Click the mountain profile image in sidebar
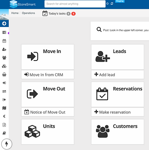Image resolution: width=149 pixels, height=150 pixels. [x=4, y=15]
